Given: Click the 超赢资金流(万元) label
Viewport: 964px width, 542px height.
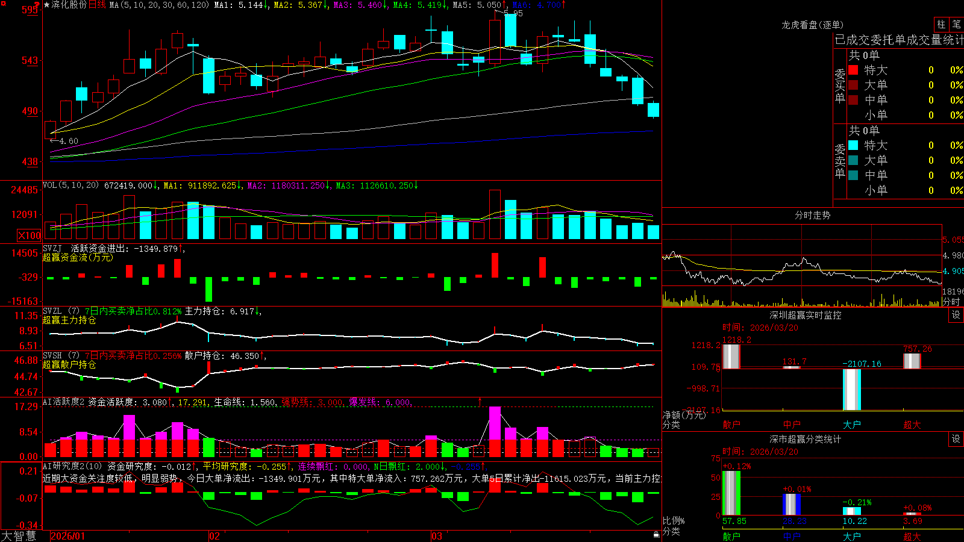Looking at the screenshot, I should click(77, 257).
